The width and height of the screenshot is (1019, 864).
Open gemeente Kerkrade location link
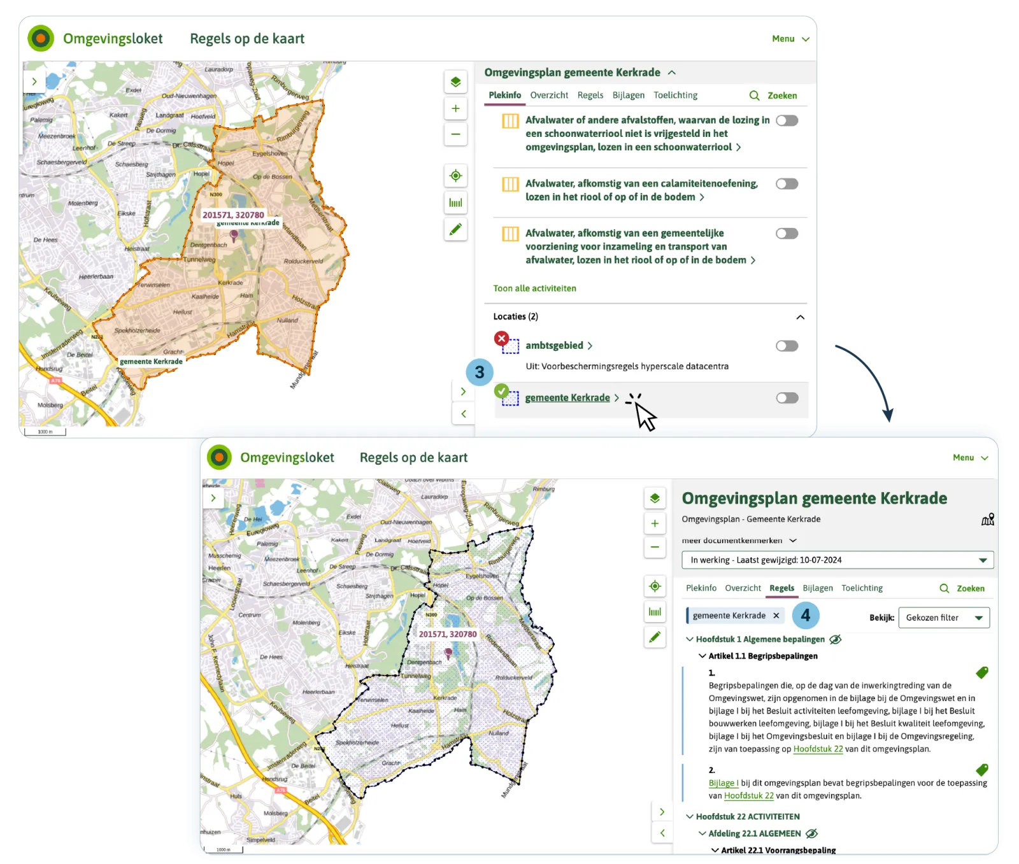567,398
